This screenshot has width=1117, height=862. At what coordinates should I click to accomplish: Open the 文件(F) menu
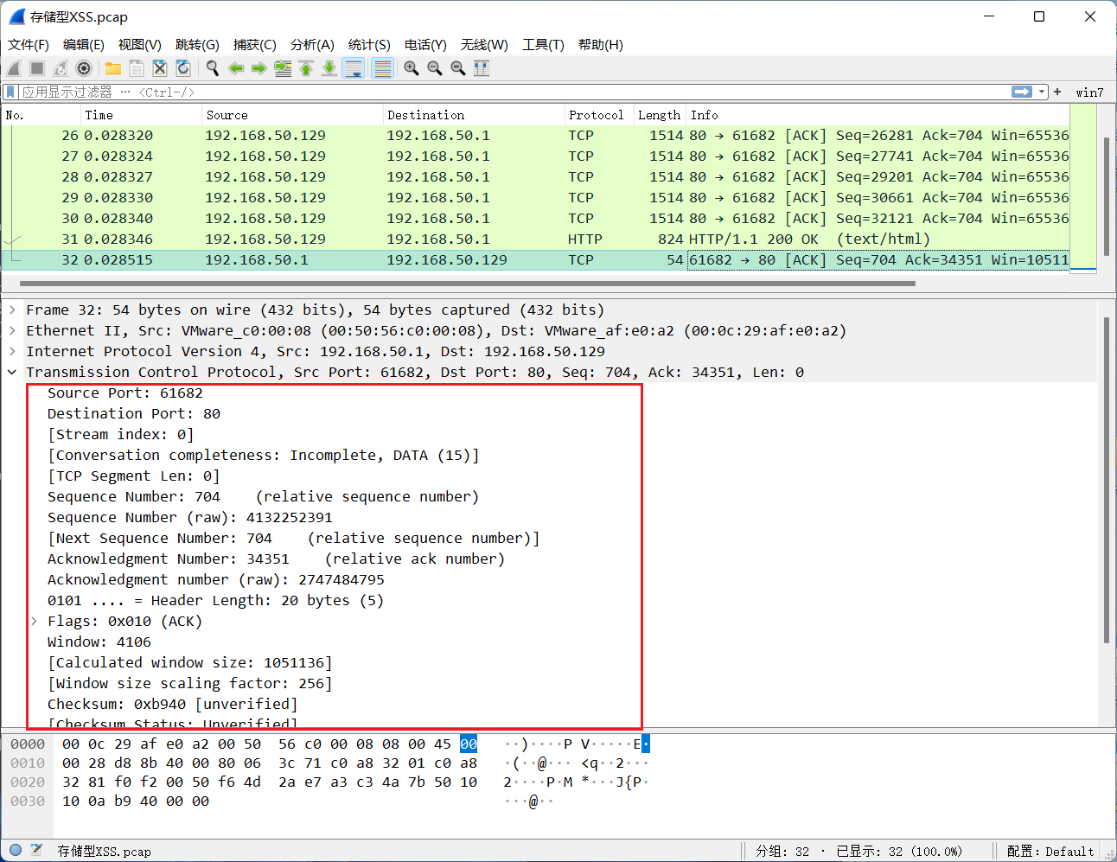[x=29, y=45]
